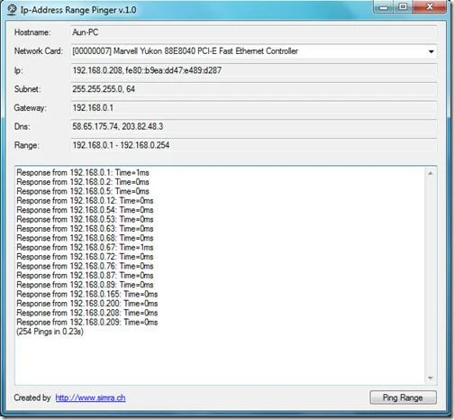Select the response line from 192.168.0.72
Image resolution: width=454 pixels, height=420 pixels.
pyautogui.click(x=85, y=257)
